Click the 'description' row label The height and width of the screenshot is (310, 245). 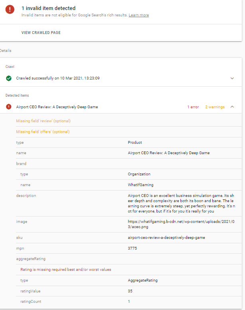[x=26, y=195]
